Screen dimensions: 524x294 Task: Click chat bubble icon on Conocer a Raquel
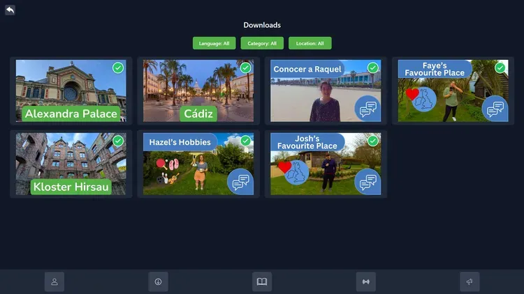pyautogui.click(x=367, y=109)
